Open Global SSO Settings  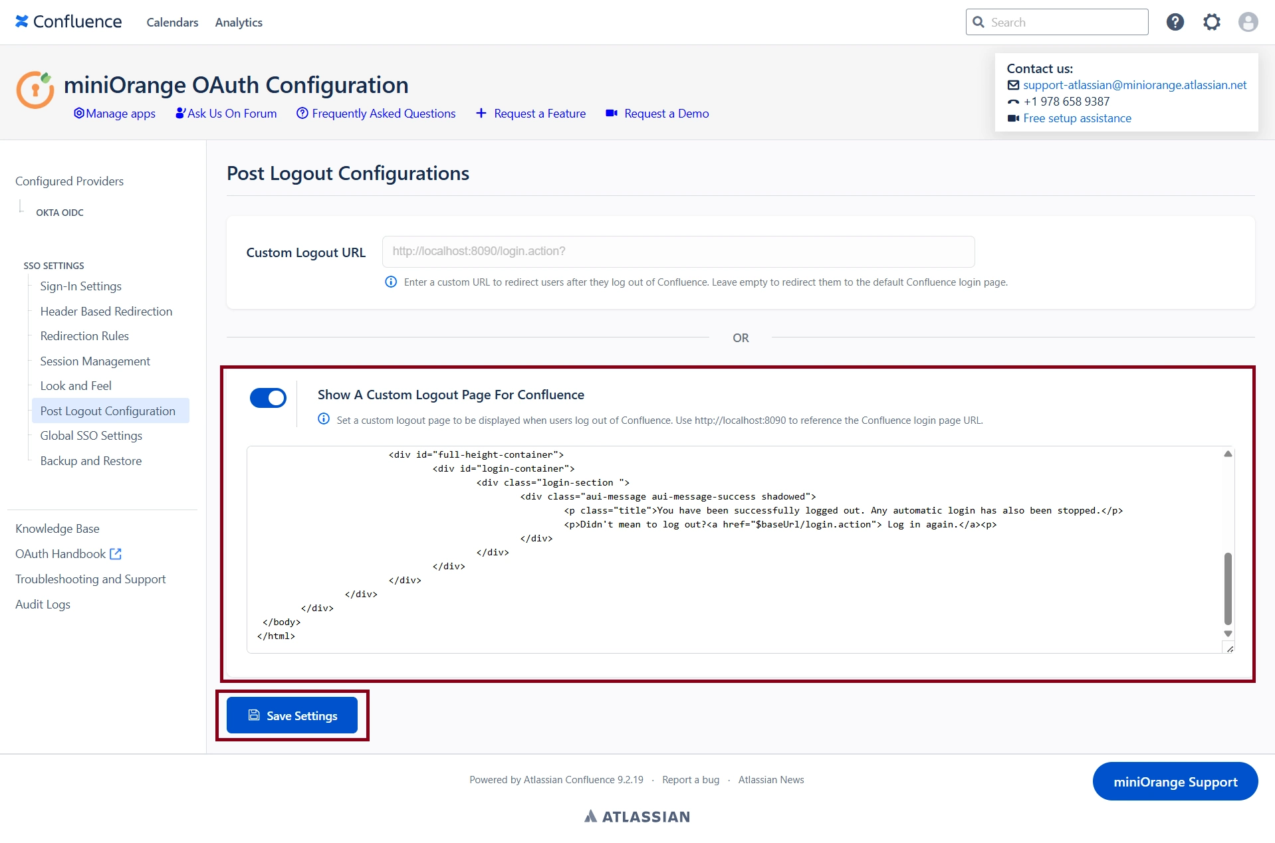[x=91, y=436]
